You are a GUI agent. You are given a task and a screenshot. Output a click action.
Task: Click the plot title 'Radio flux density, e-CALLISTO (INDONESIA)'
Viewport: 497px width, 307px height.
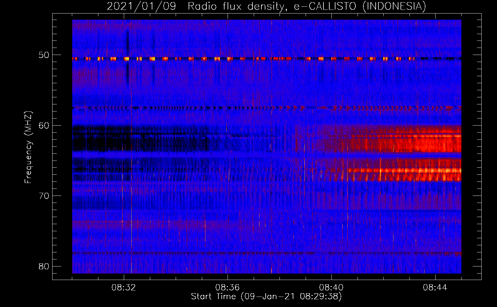pos(307,6)
